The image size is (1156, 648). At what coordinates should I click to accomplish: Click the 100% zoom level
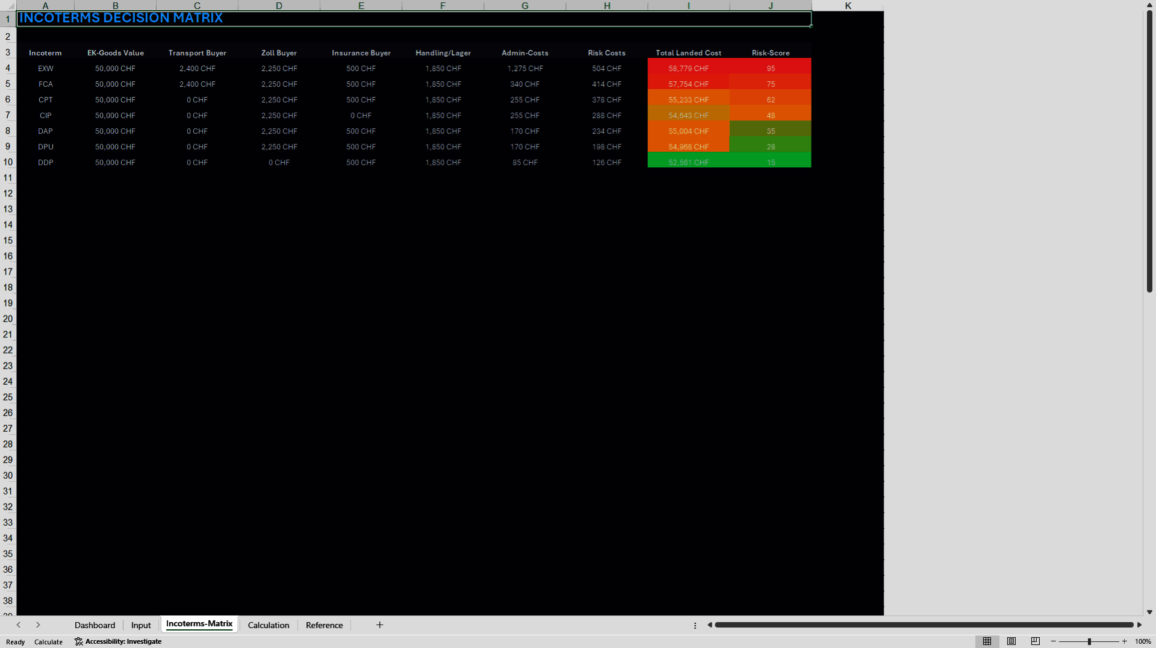[1142, 641]
